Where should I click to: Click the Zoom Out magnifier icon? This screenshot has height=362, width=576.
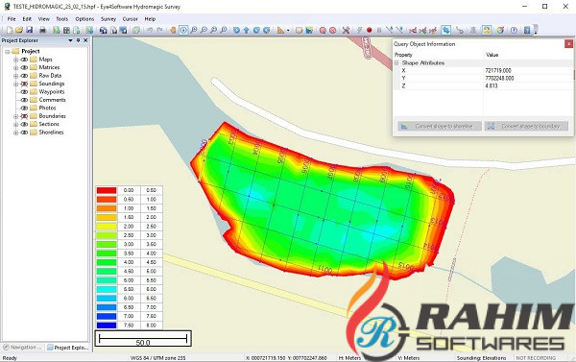204,30
